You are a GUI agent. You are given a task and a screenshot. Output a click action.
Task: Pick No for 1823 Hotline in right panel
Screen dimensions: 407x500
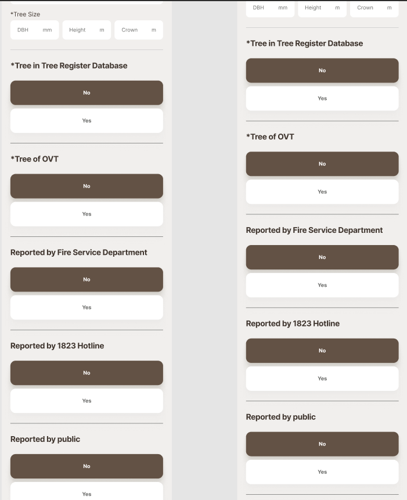pyautogui.click(x=322, y=351)
